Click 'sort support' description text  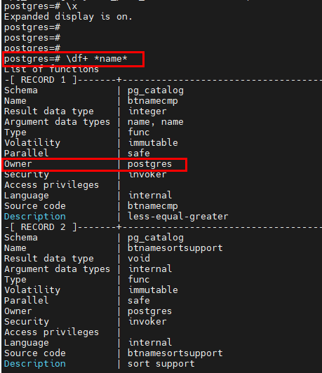click(x=161, y=364)
